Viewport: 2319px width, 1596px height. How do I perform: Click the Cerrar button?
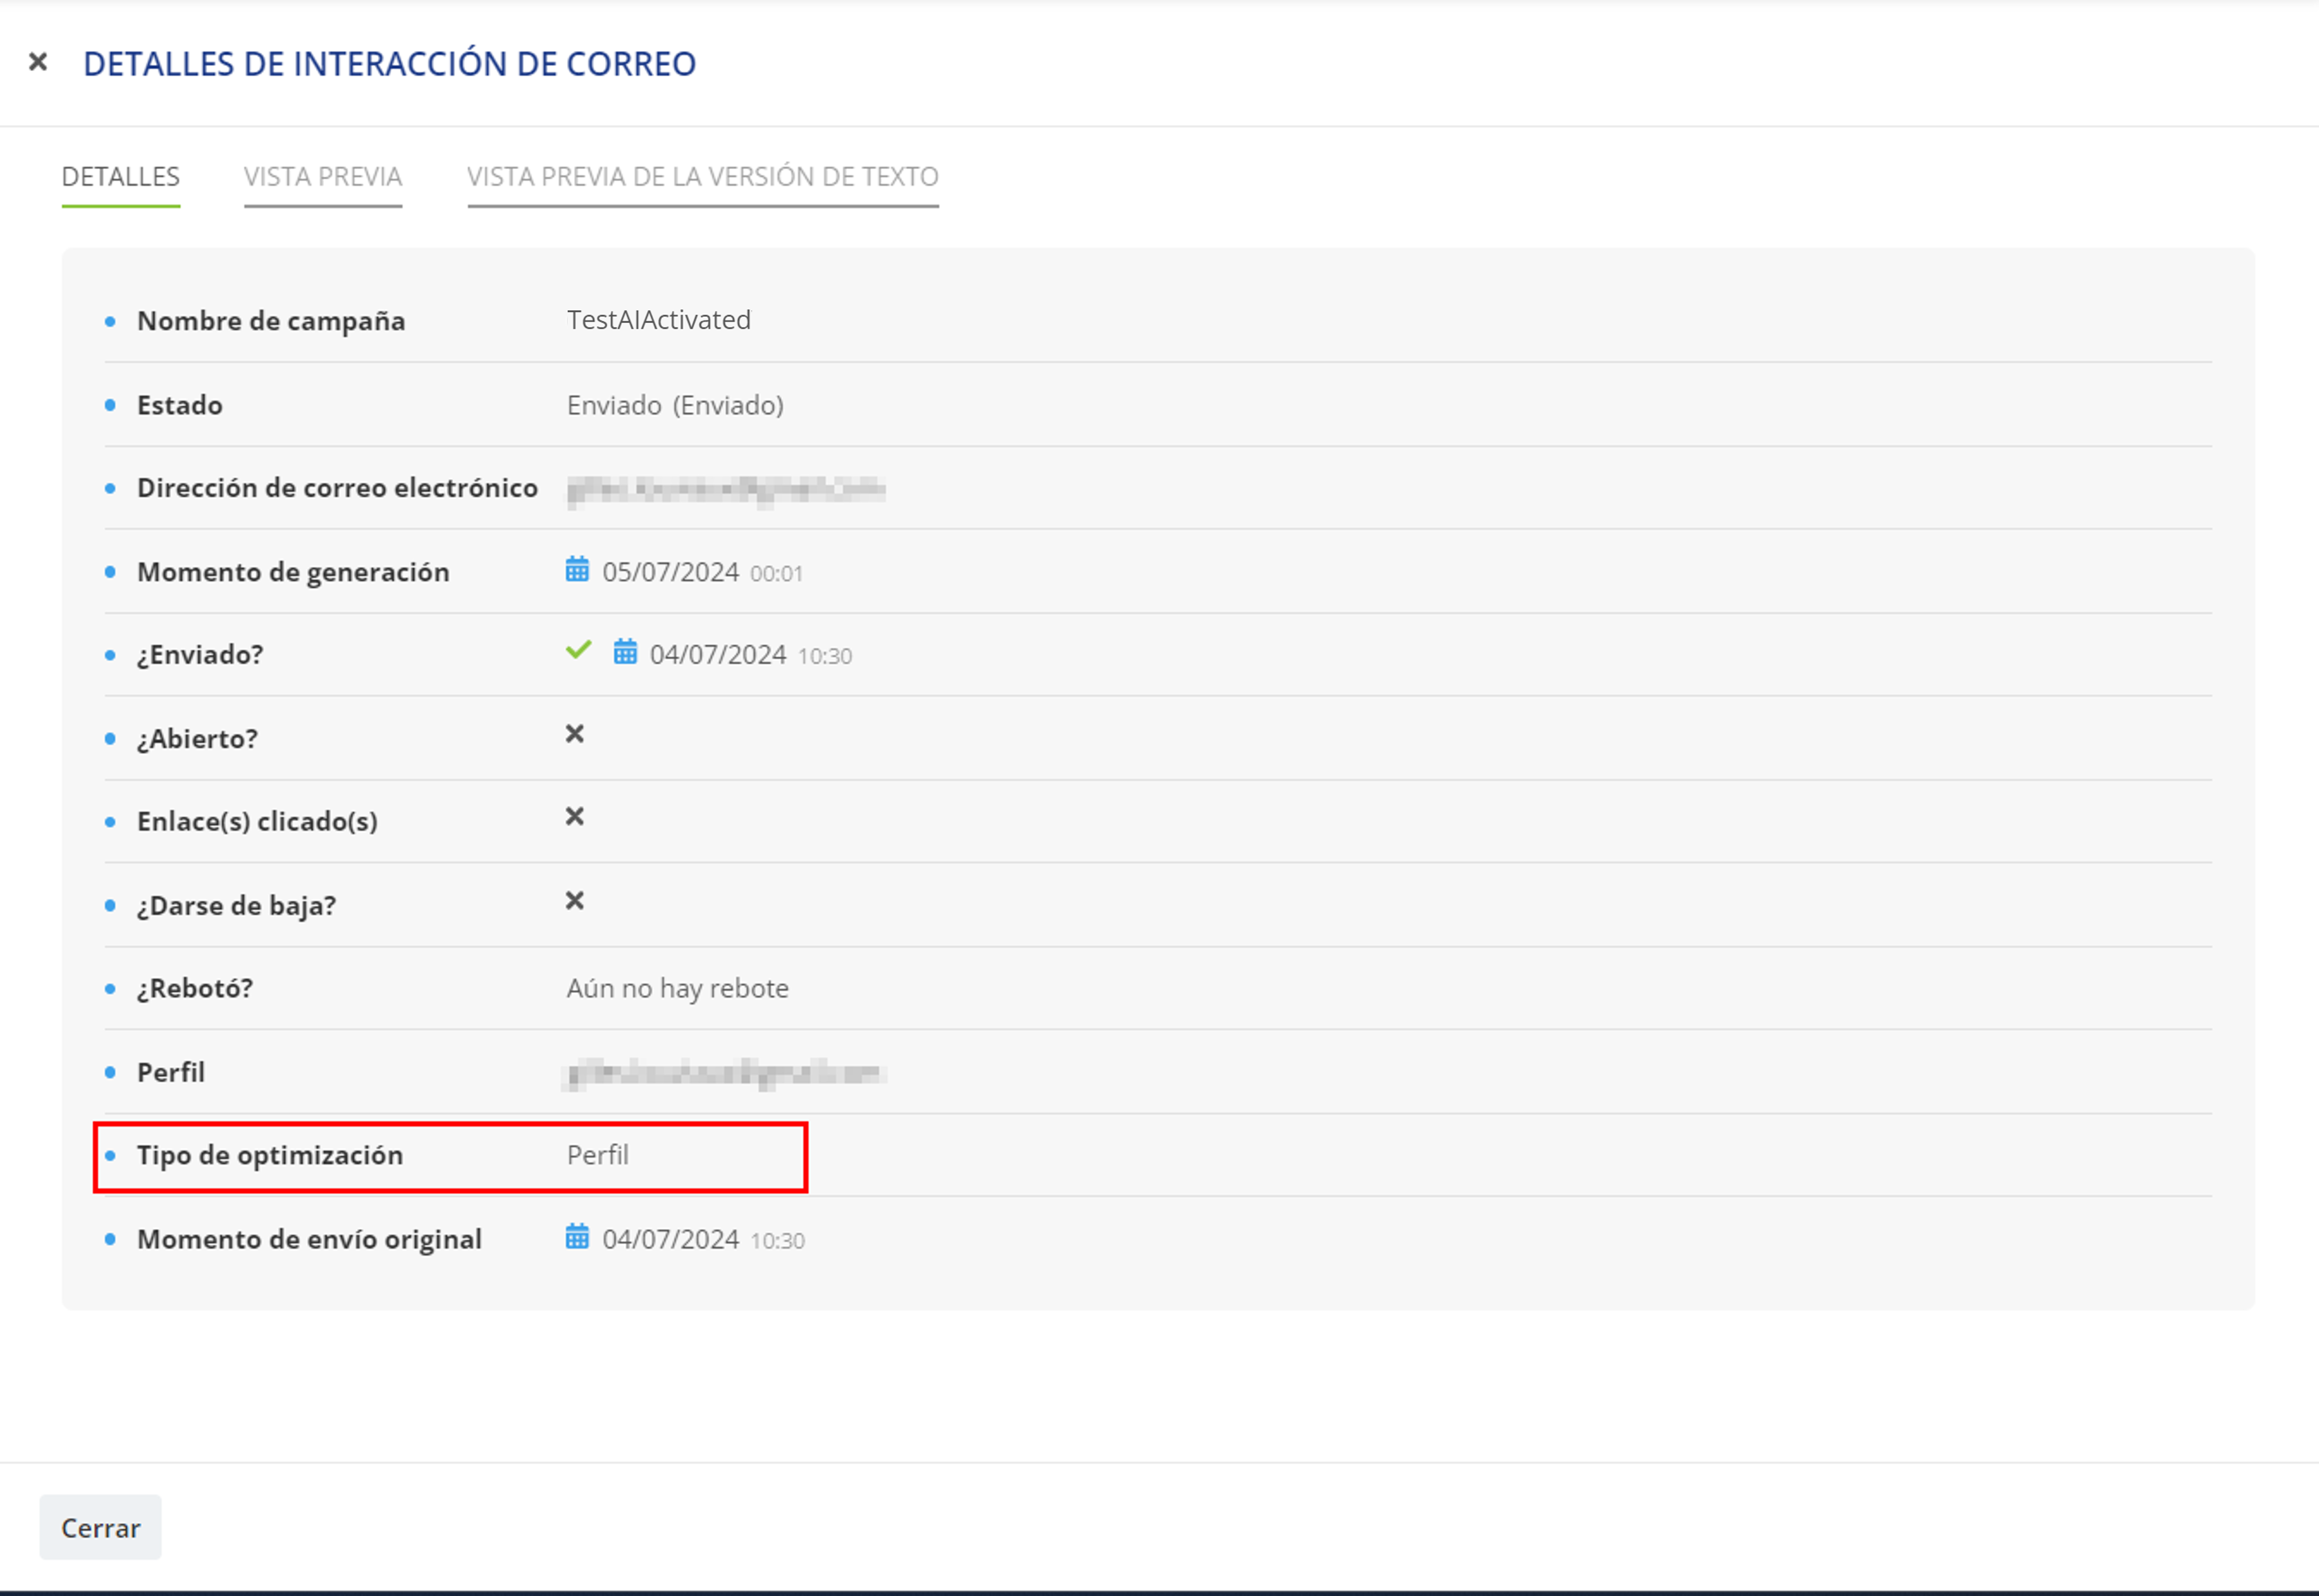tap(100, 1527)
